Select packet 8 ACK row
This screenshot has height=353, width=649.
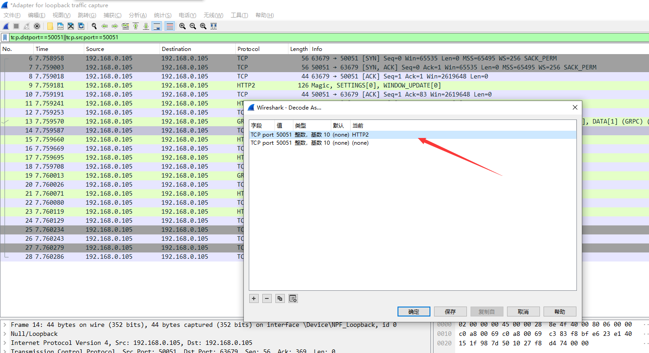click(x=324, y=76)
